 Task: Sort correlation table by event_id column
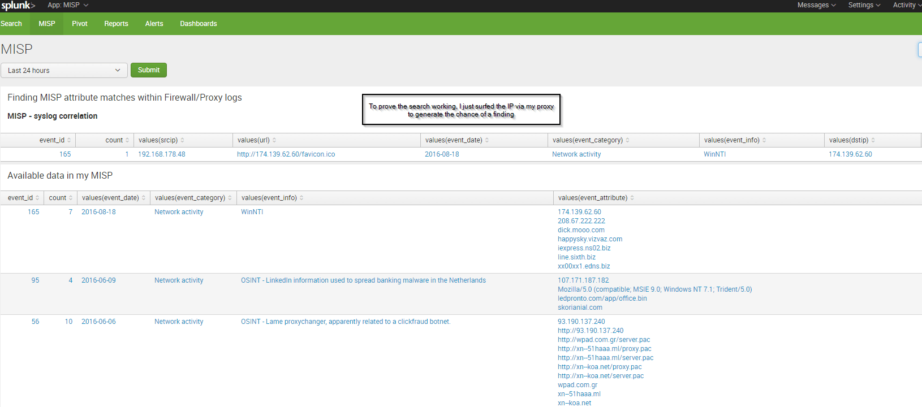point(55,140)
